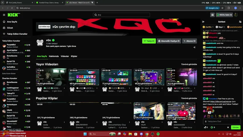Screen dimensions: 243x137
Task: Open options for the 3 gün önce video
Action: 97,88
